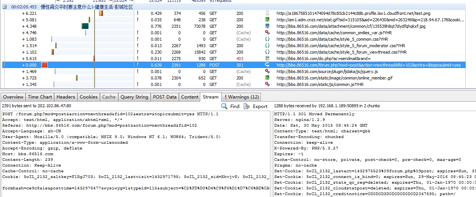Viewport: 476px width, 197px height.
Task: Open the Query String tab
Action: coord(134,97)
